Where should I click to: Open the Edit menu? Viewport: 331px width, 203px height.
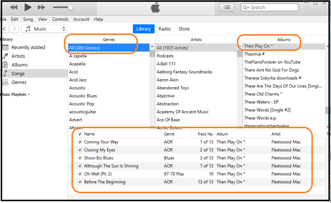click(x=15, y=19)
